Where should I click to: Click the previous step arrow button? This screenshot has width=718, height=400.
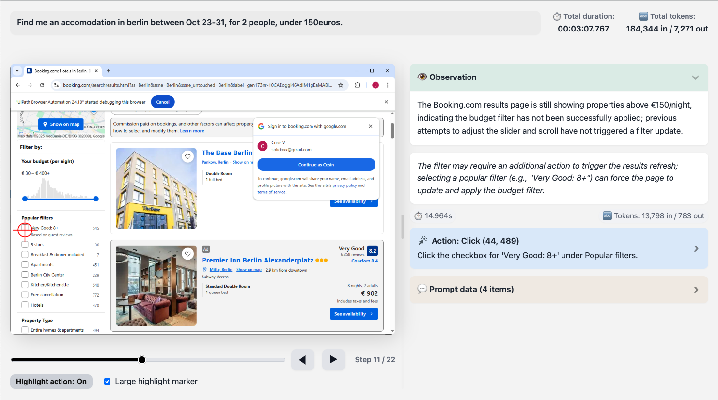303,360
